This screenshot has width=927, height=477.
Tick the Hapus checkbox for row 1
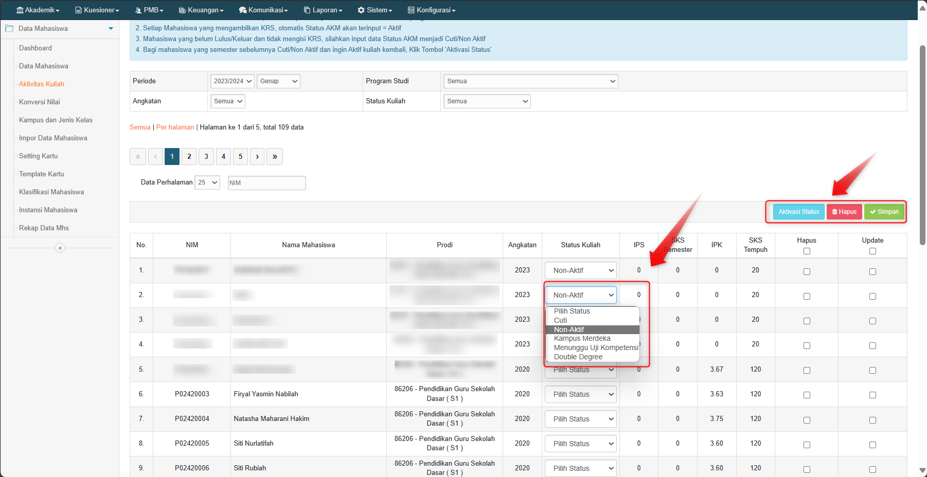tap(807, 271)
